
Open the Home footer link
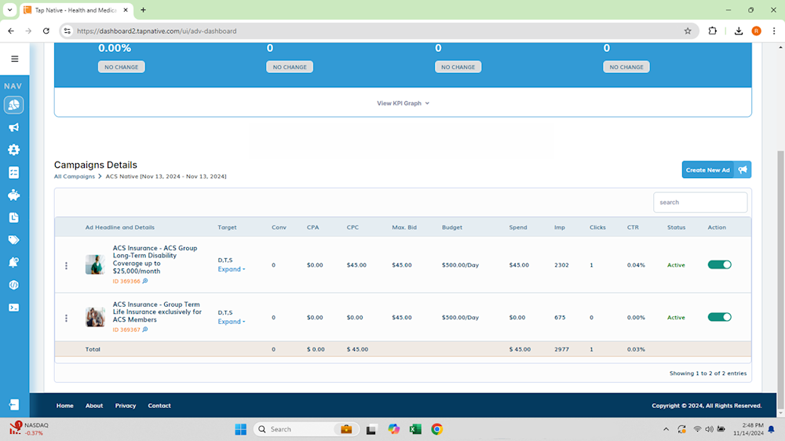(x=64, y=406)
